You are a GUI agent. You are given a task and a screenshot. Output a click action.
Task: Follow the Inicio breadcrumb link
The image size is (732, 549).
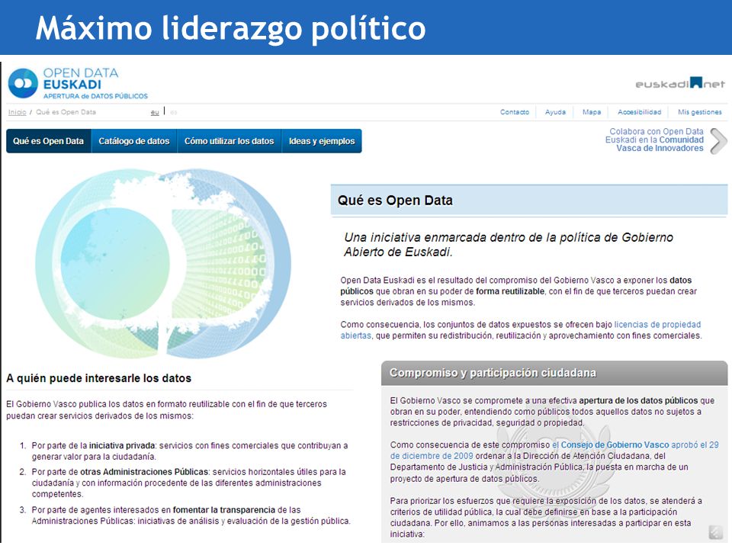[x=18, y=112]
